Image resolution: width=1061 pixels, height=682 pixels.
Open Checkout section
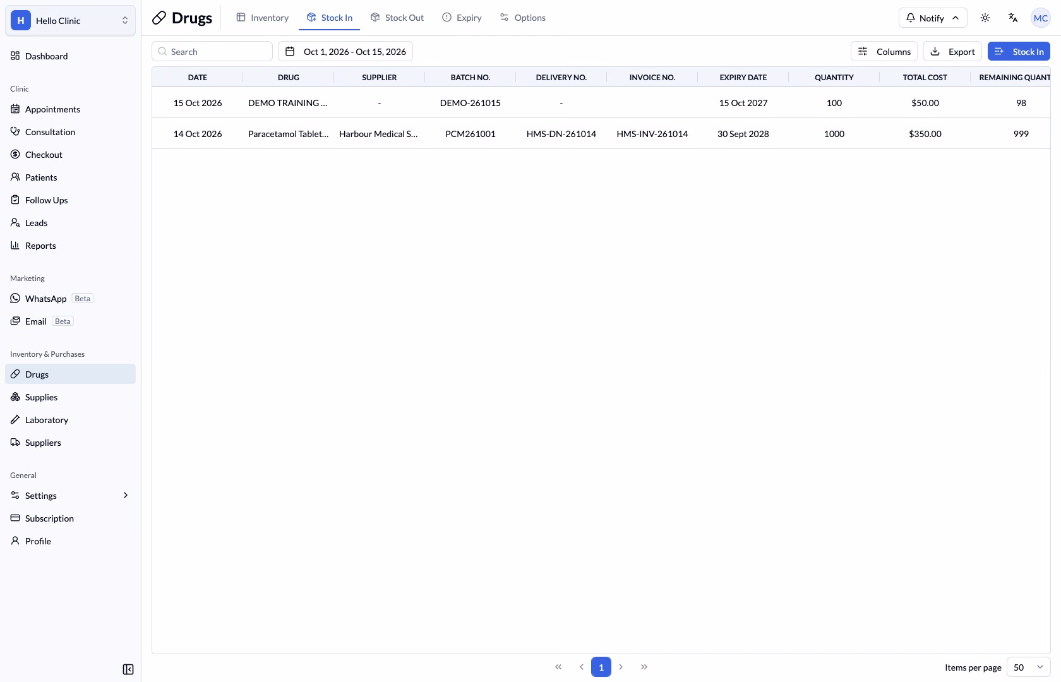point(70,155)
